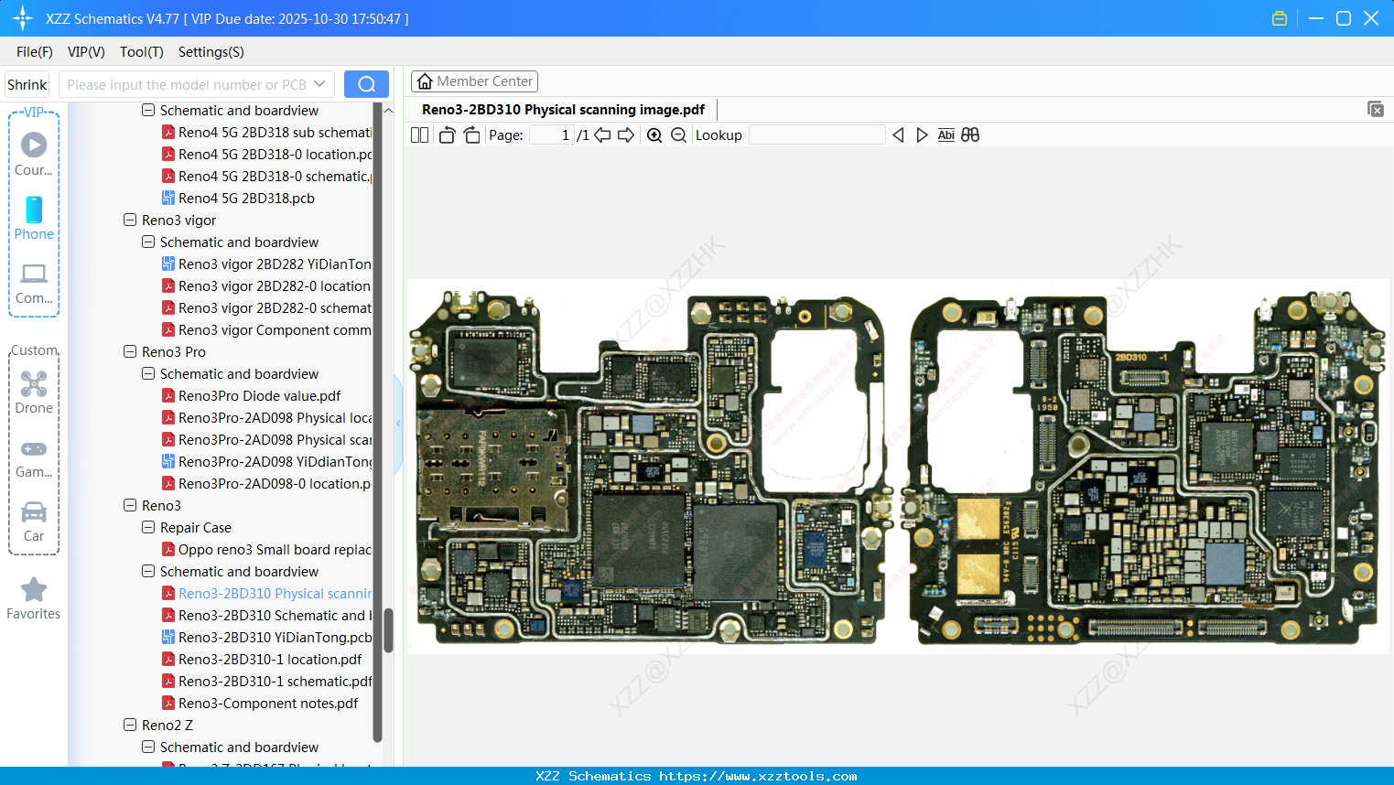
Task: Open the binoculars search icon
Action: [970, 134]
